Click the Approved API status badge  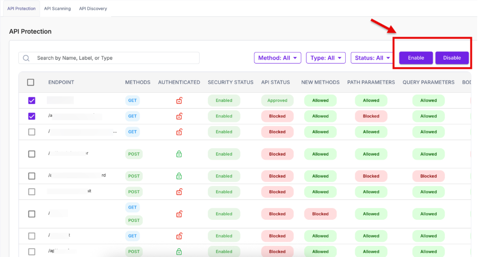pyautogui.click(x=277, y=100)
